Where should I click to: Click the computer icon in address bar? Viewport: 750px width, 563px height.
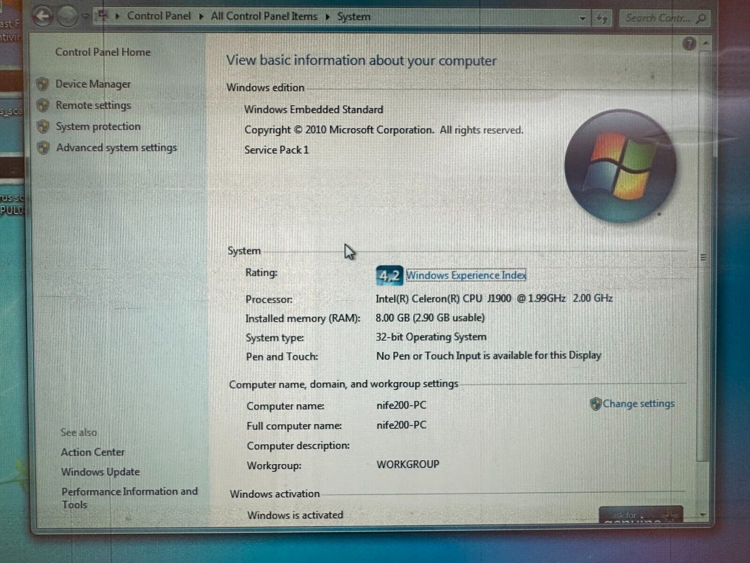tap(102, 16)
